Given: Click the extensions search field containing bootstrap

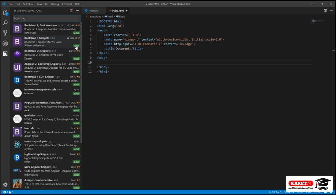Looking at the screenshot, I should click(x=47, y=19).
